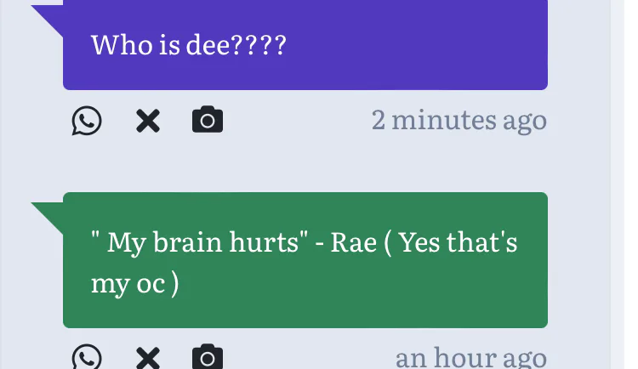The width and height of the screenshot is (638, 369).
Task: Click the X icon under the green message
Action: click(148, 358)
